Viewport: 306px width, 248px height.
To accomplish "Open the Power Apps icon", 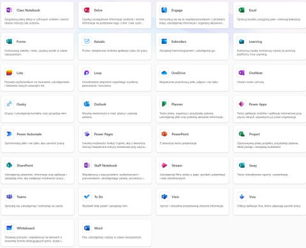I will click(242, 104).
